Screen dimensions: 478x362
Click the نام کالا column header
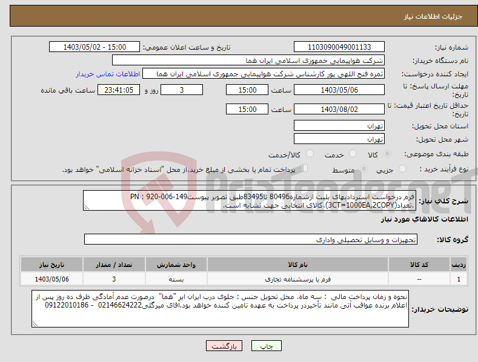[x=297, y=265]
